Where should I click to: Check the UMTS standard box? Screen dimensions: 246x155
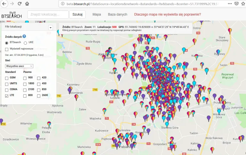point(7,84)
